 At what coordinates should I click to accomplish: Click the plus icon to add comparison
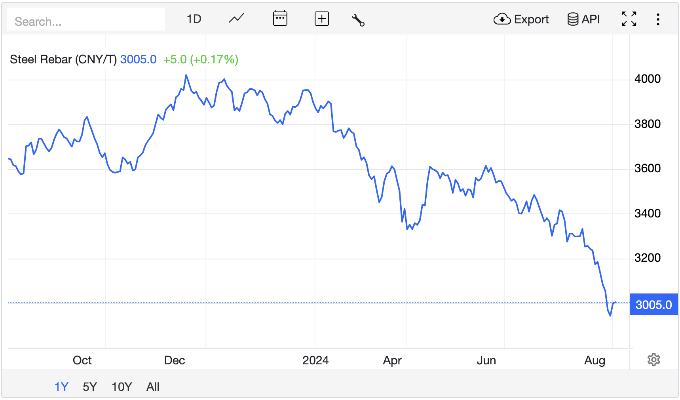pyautogui.click(x=321, y=19)
